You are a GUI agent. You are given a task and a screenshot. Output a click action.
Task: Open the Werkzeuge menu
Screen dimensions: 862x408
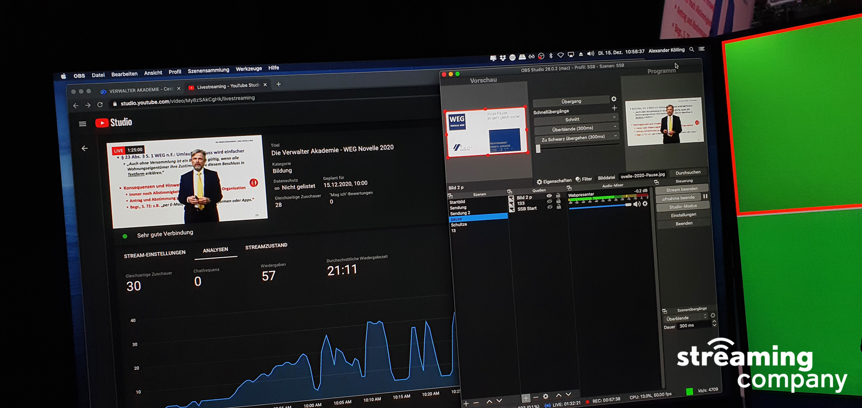coord(249,69)
